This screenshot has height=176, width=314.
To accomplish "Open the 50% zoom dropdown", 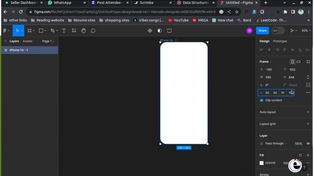I will point(306,30).
